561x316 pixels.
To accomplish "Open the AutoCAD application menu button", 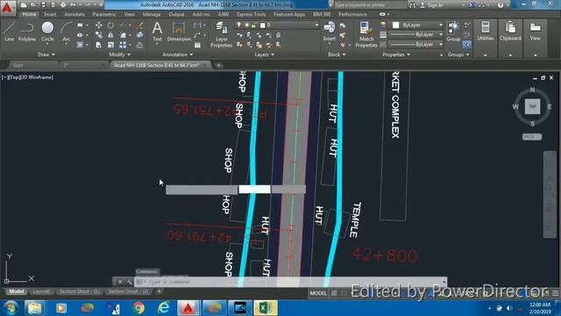I will click(7, 7).
